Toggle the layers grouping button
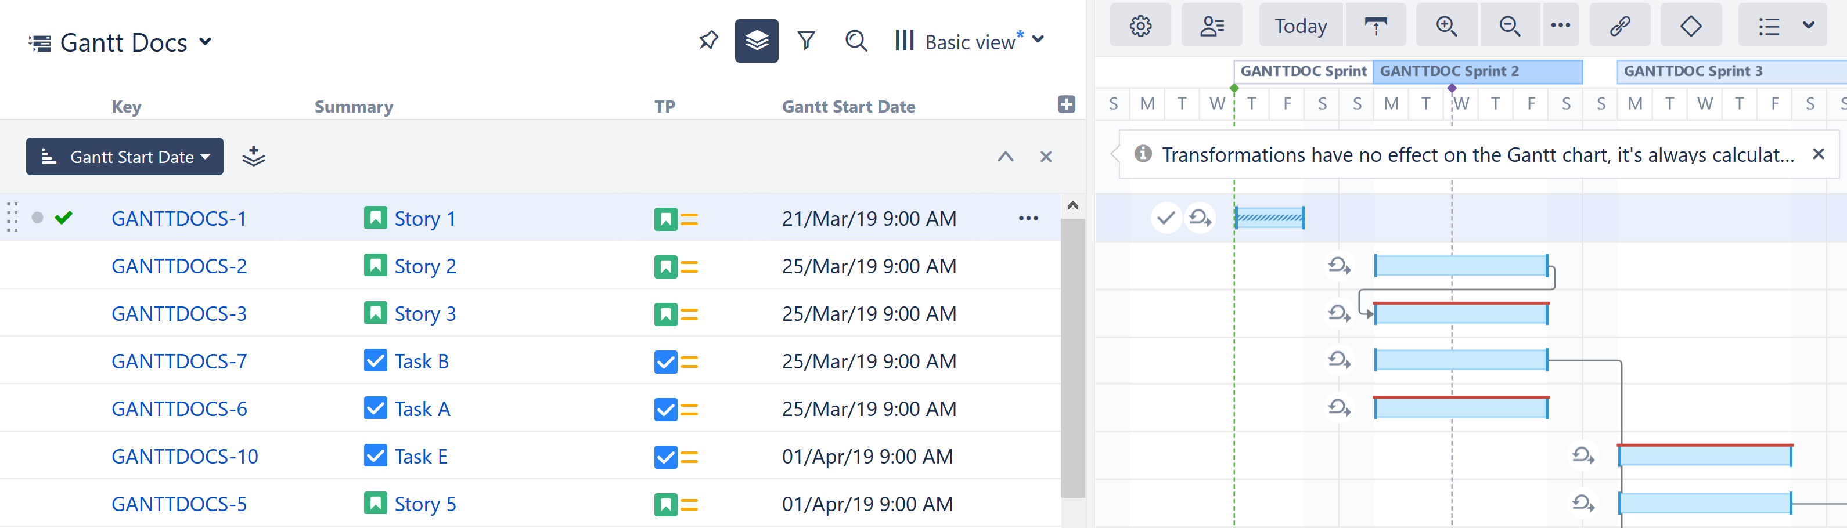This screenshot has height=528, width=1847. pos(757,41)
